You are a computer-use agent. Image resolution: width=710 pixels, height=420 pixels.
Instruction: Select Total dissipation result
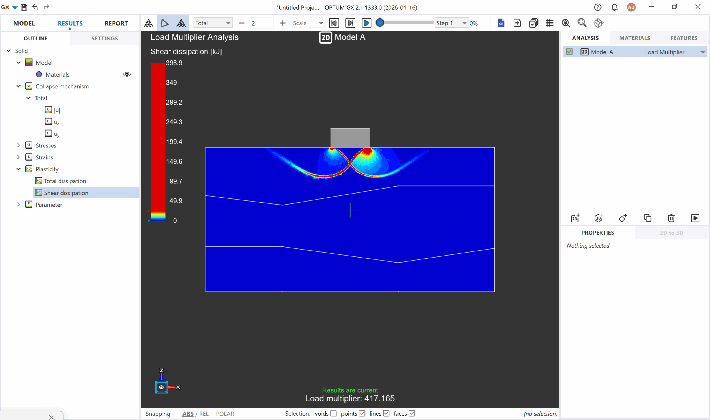pos(65,181)
